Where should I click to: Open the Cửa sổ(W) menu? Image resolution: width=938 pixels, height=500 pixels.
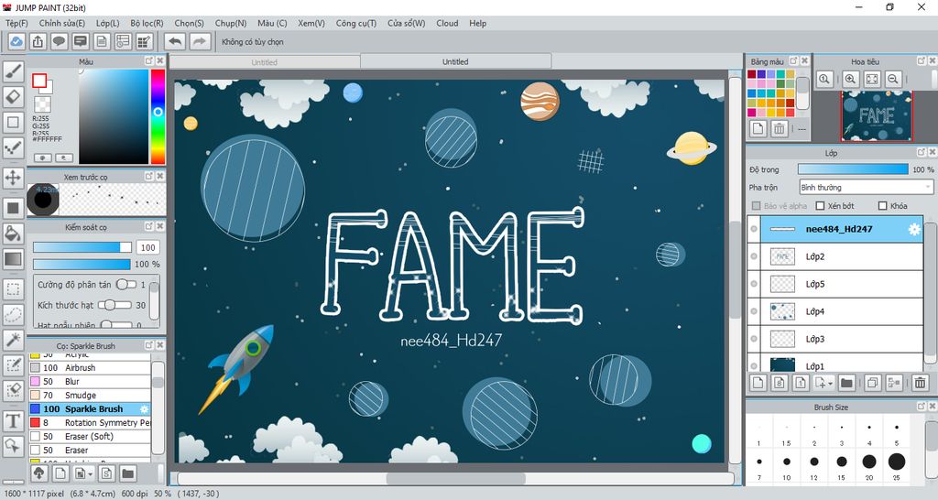pos(406,23)
